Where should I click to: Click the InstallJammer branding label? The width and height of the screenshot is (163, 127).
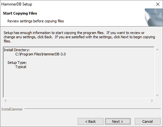point(12,109)
